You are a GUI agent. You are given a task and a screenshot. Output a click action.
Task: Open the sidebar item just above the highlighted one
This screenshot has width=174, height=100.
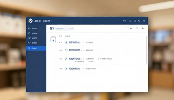[x=33, y=43]
